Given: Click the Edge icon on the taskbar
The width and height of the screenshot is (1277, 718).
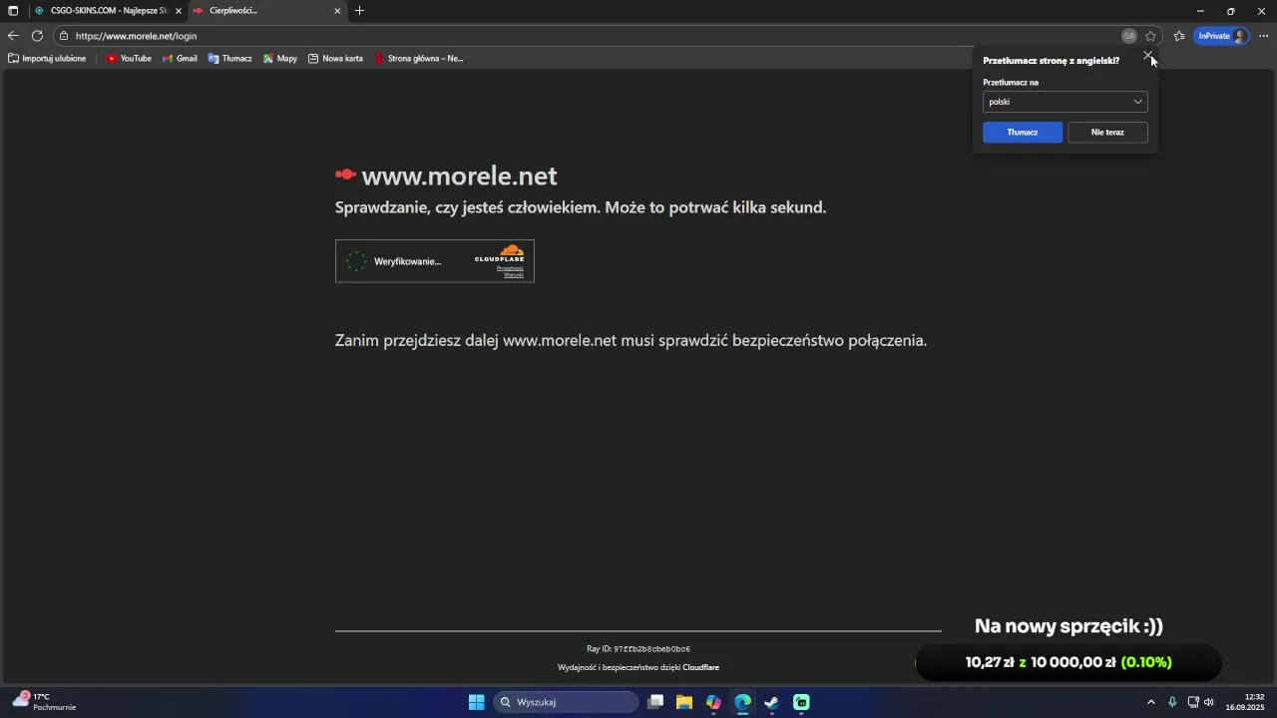Looking at the screenshot, I should pyautogui.click(x=742, y=702).
